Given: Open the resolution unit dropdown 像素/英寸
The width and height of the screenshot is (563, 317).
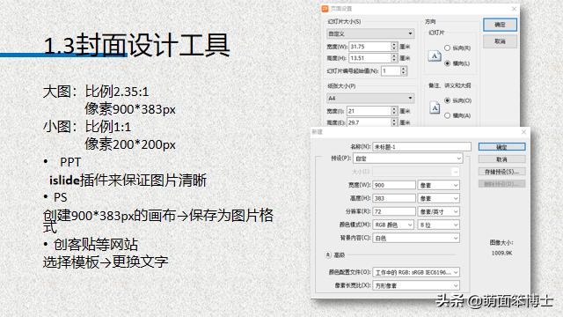Looking at the screenshot, I should 438,211.
